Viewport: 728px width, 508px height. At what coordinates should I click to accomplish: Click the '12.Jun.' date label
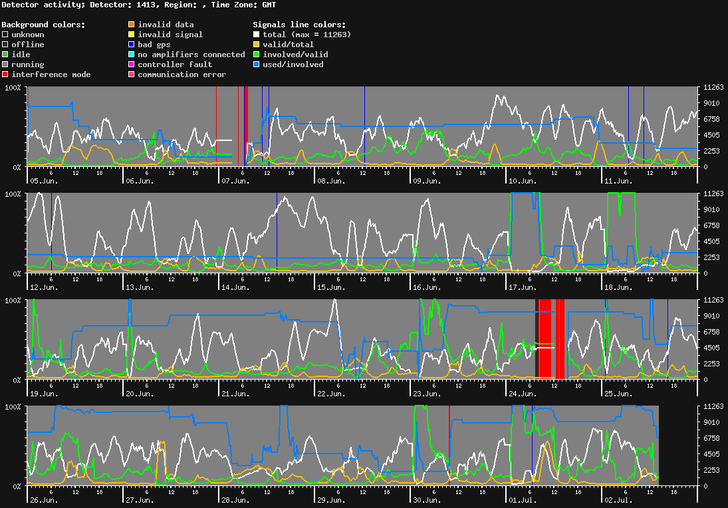(x=44, y=287)
